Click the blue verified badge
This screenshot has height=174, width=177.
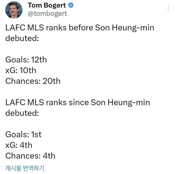(x=71, y=5)
